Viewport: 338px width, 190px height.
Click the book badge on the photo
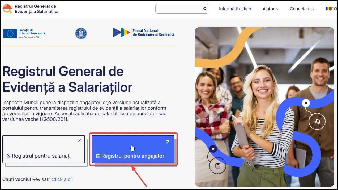[x=217, y=166]
